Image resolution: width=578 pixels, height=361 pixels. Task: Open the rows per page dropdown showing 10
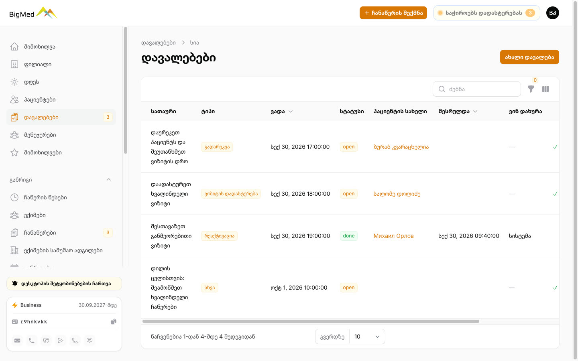click(x=367, y=337)
